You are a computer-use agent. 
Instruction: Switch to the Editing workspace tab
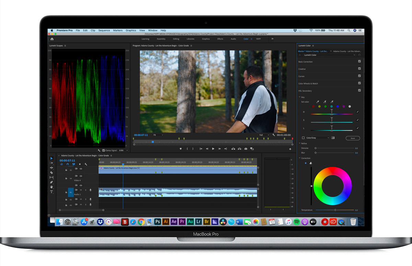(176, 39)
